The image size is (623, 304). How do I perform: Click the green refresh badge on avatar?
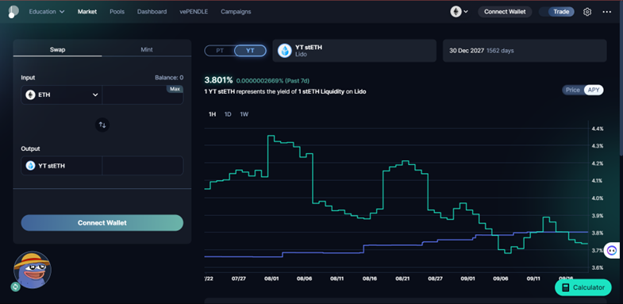[x=16, y=287]
